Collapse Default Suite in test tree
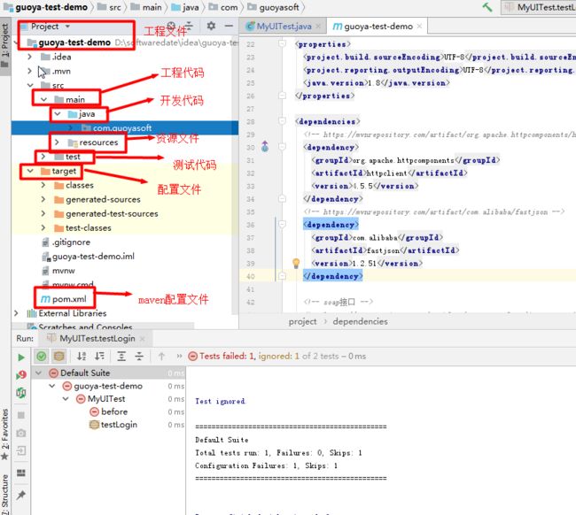 39,373
